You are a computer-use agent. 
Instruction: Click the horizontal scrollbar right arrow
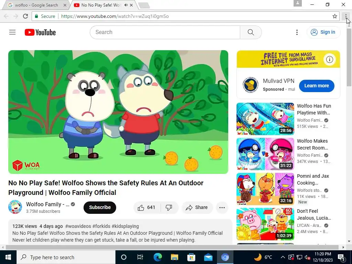coord(343,247)
